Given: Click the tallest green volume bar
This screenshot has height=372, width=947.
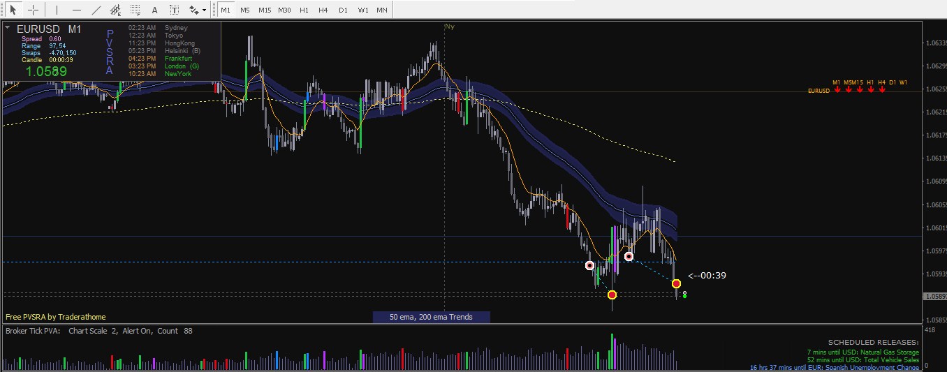Looking at the screenshot, I should pos(612,352).
